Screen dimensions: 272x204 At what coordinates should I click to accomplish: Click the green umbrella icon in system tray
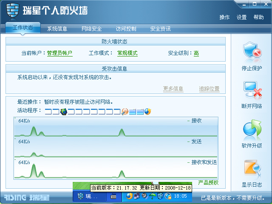[153, 196]
